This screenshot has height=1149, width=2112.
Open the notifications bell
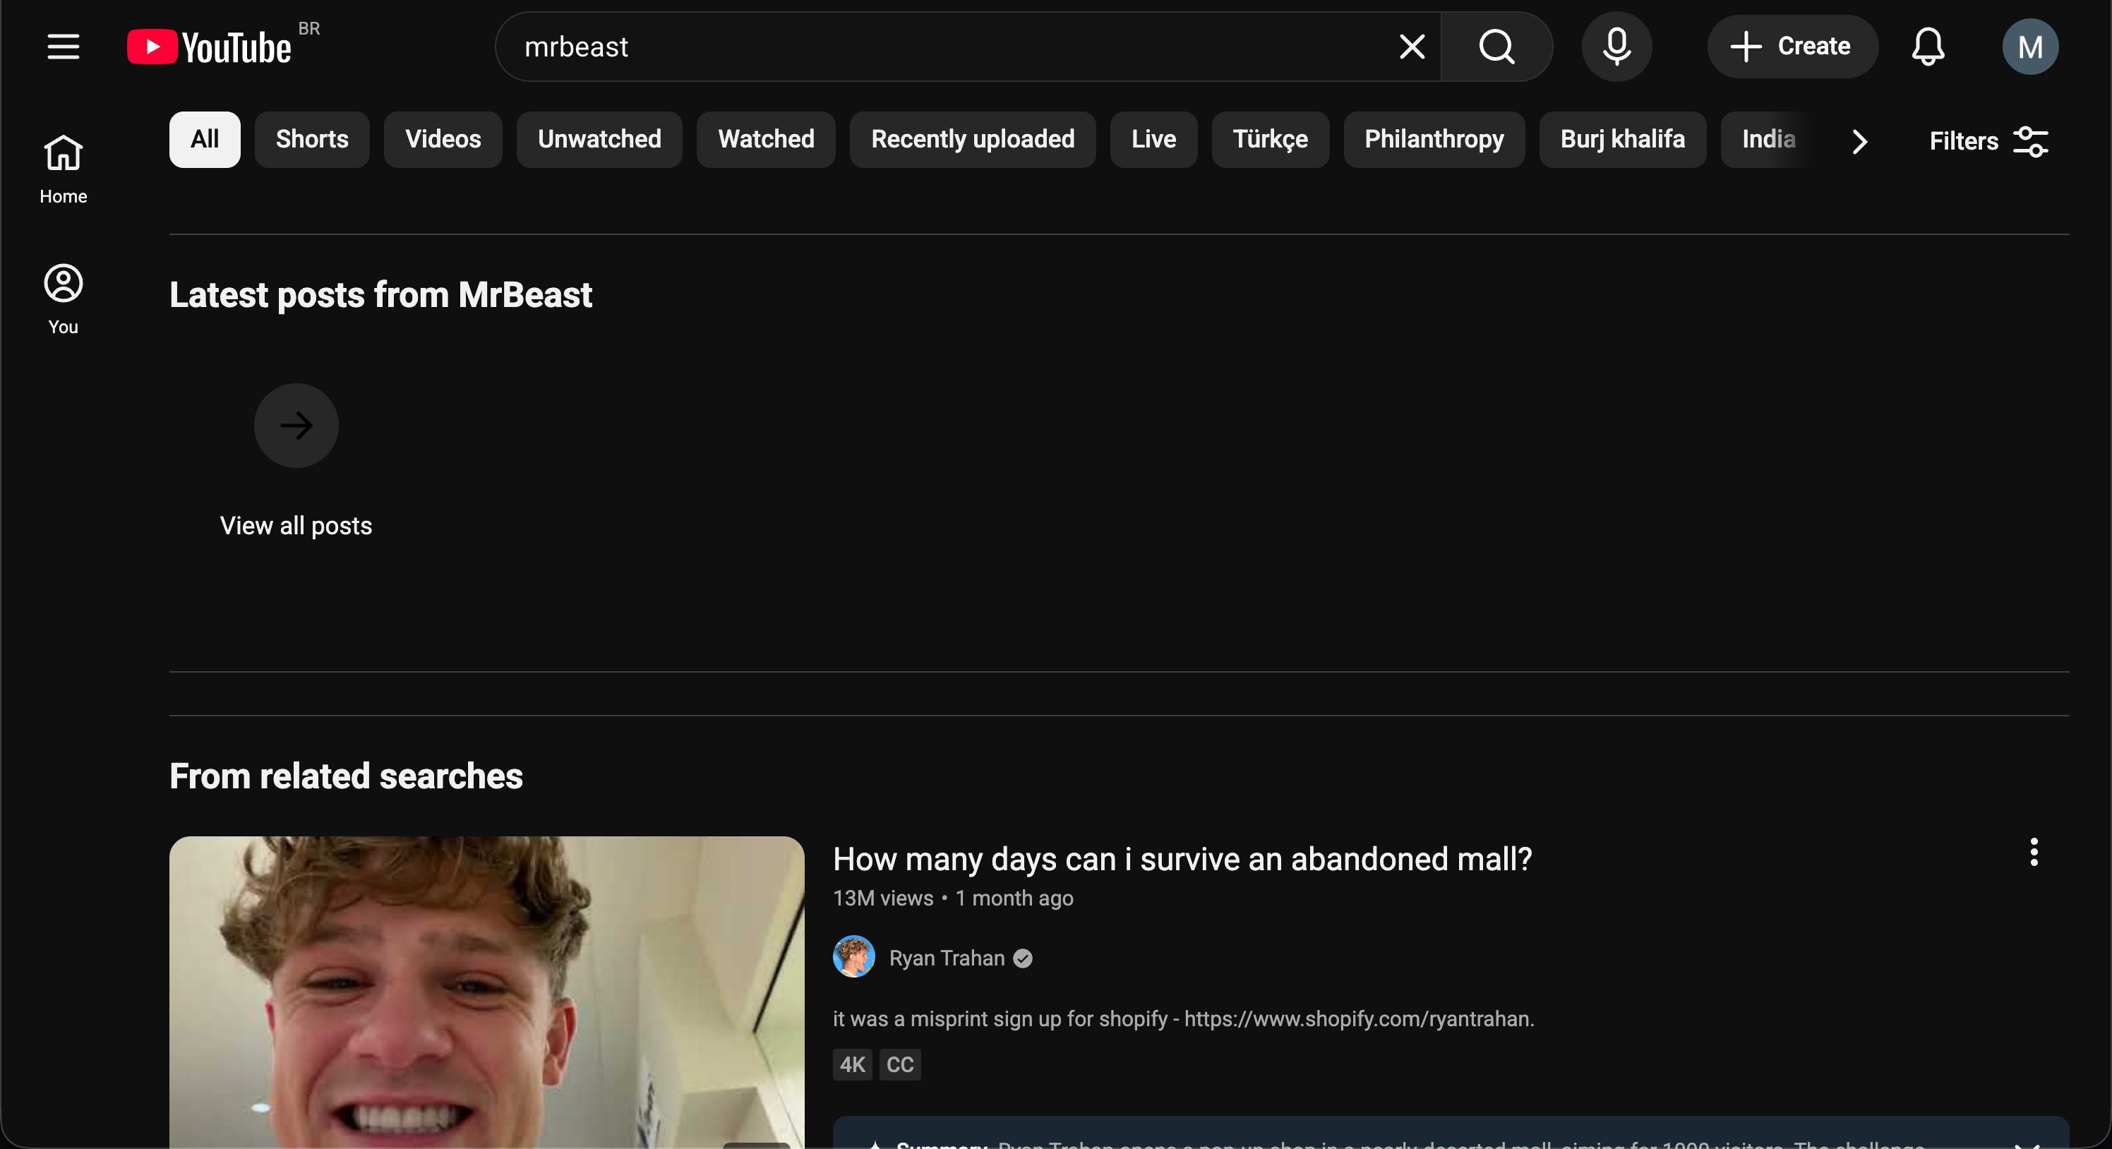1928,47
